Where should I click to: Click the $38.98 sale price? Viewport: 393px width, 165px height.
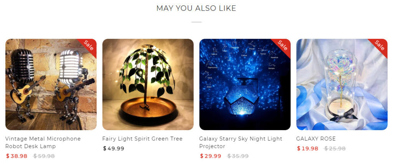pos(17,156)
